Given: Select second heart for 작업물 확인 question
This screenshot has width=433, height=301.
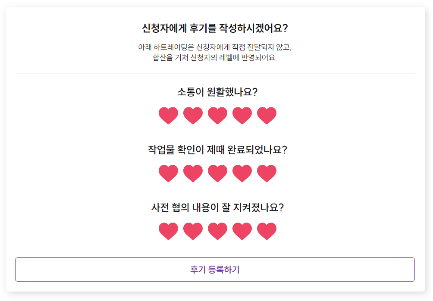Looking at the screenshot, I should tap(193, 173).
